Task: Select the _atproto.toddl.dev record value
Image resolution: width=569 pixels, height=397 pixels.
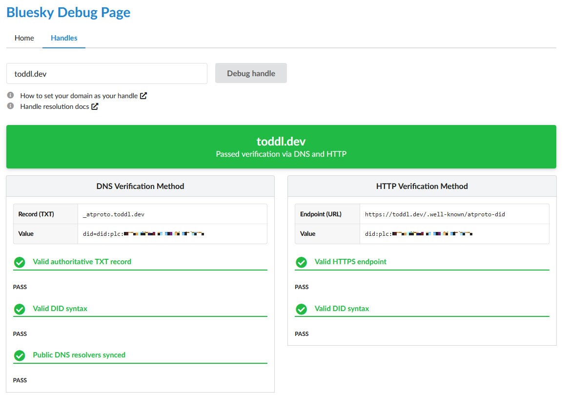Action: [x=114, y=214]
